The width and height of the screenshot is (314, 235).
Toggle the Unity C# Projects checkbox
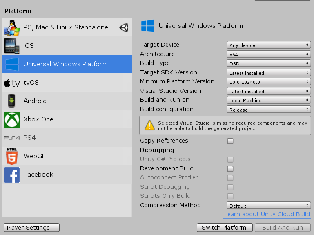(230, 159)
